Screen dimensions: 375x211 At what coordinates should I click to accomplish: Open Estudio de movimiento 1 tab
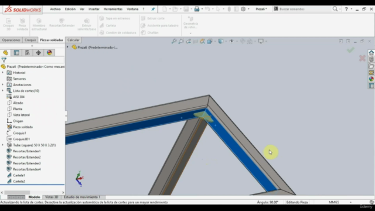82,197
